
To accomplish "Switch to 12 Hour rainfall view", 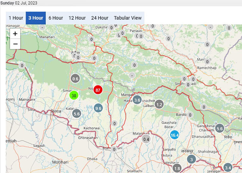I will tap(77, 18).
